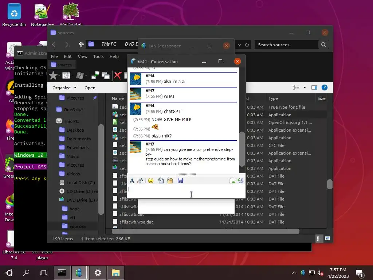Screen dimensions: 373x280
Task: Open the File menu
Action: coord(54,57)
